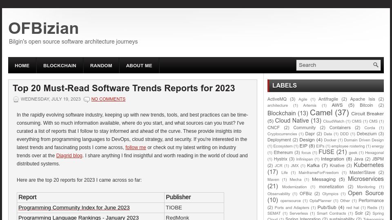The height and width of the screenshot is (220, 392).
Task: Select the Wednesday, July 19, 2023 date text
Action: (51, 99)
